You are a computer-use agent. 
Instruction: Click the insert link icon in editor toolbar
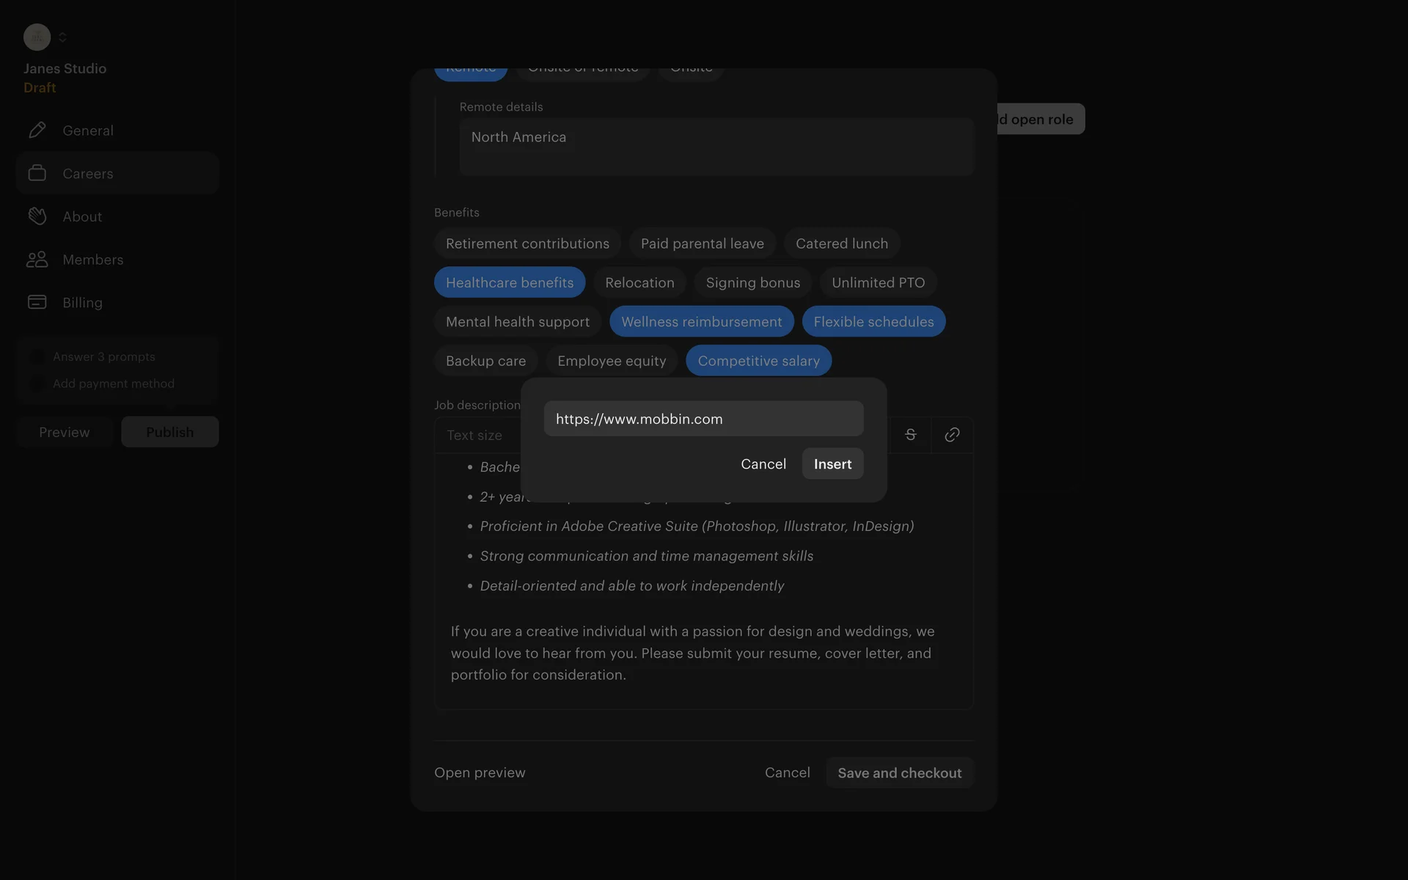tap(952, 435)
